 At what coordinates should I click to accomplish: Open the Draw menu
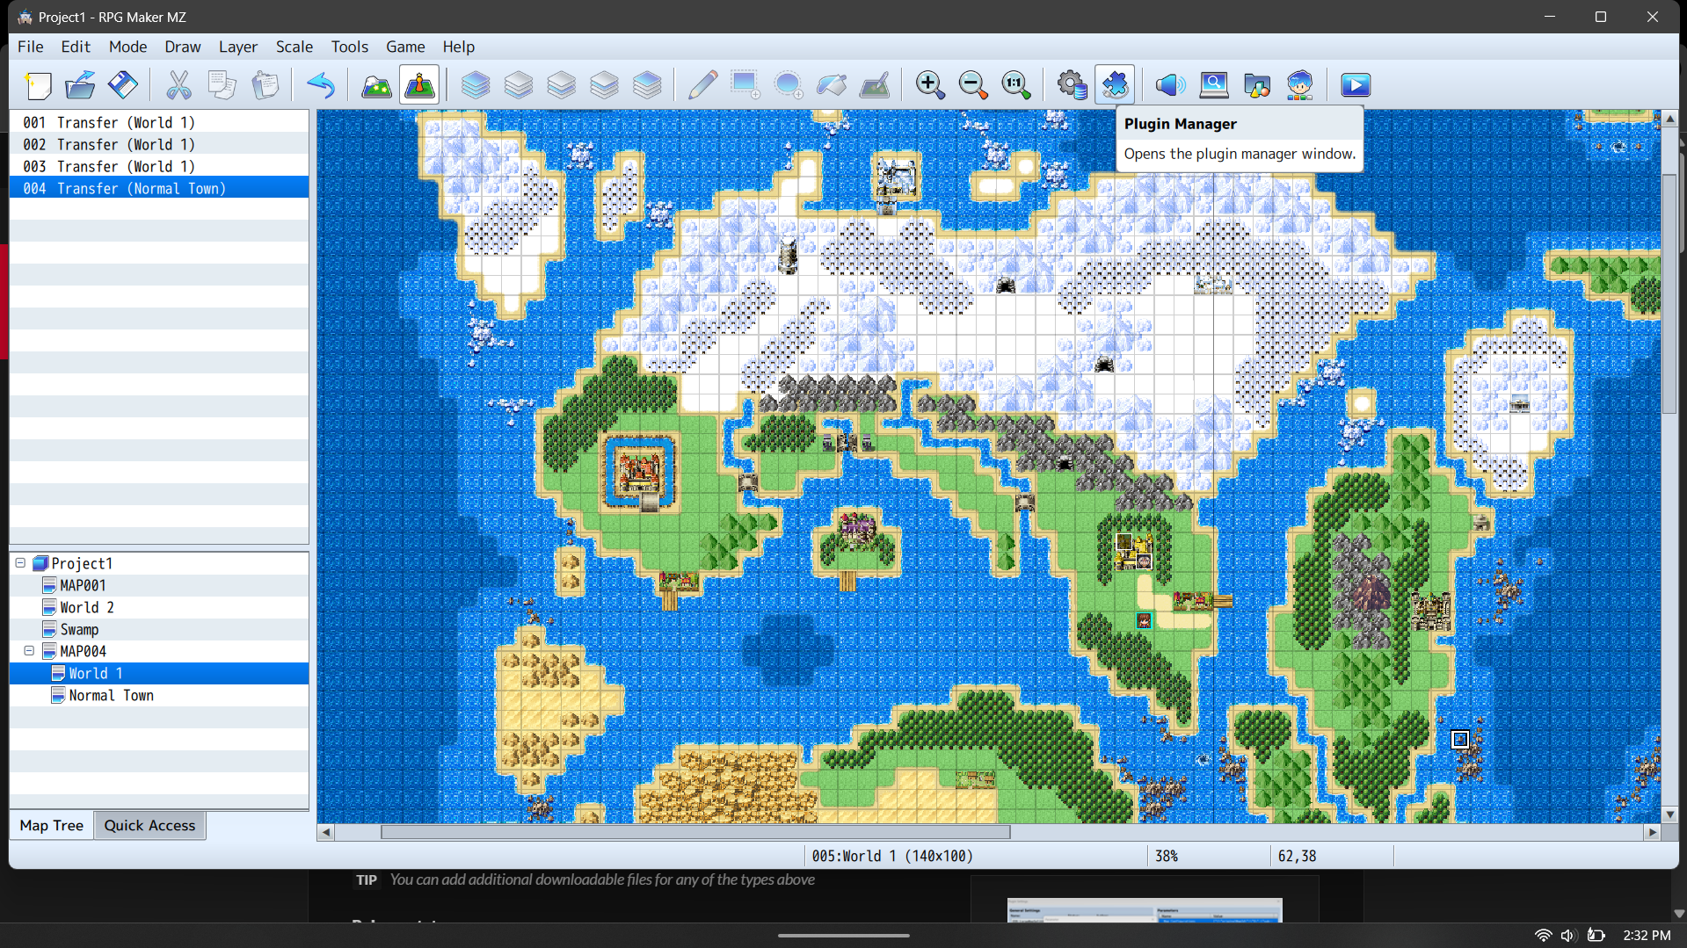[x=183, y=47]
